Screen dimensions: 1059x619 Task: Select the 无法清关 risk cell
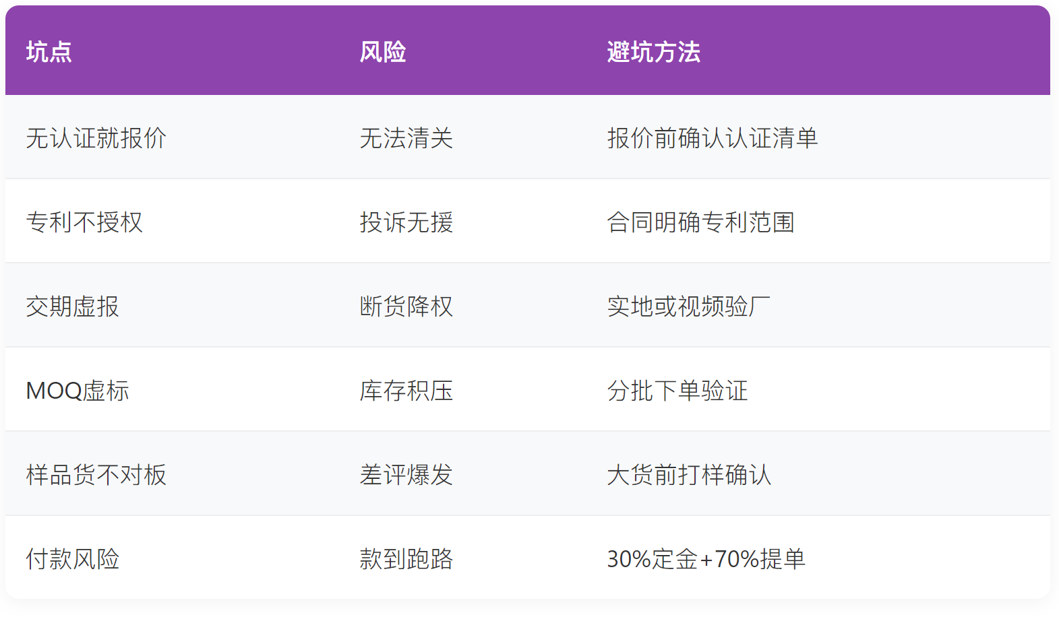click(x=406, y=138)
